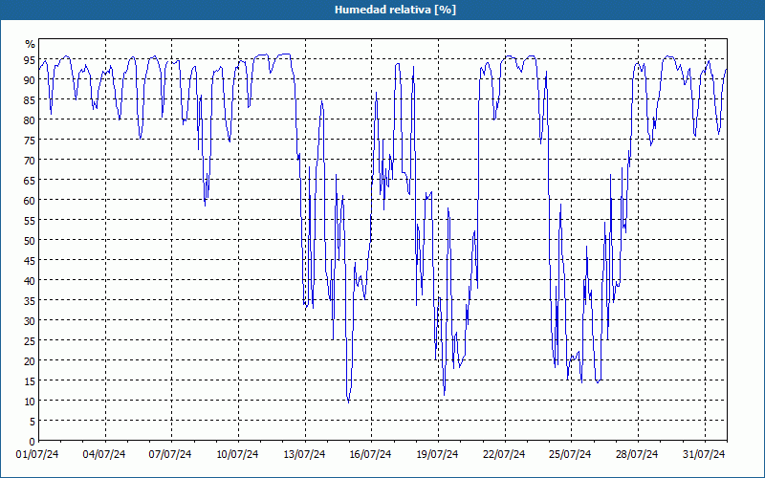Click the 45 value on the Y axis

[x=30, y=260]
